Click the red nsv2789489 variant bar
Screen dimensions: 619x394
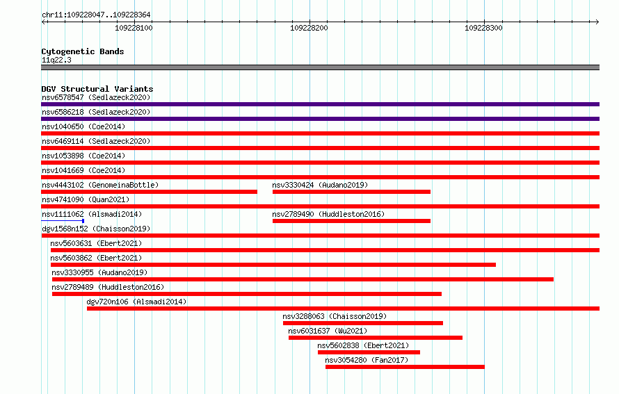pos(247,294)
